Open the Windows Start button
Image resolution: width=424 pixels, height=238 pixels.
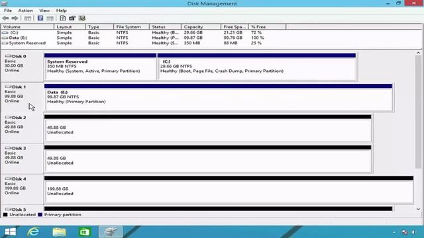[11, 232]
